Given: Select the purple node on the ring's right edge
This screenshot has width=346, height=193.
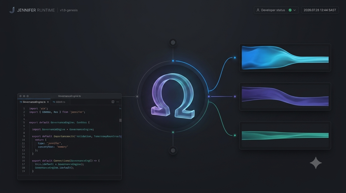Looking at the screenshot, I should point(209,96).
